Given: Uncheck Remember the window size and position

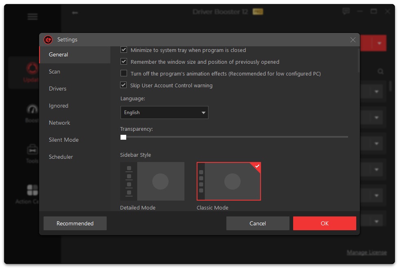Looking at the screenshot, I should click(124, 61).
